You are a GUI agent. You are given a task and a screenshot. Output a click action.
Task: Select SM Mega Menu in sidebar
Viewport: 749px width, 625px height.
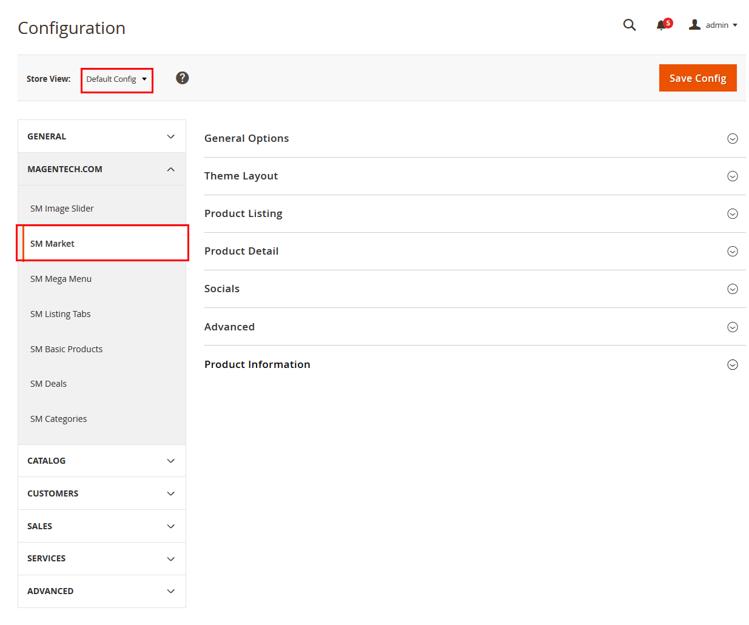pyautogui.click(x=61, y=279)
